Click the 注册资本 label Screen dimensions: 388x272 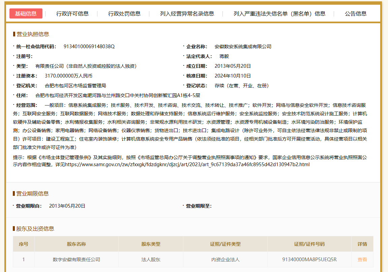pos(27,76)
